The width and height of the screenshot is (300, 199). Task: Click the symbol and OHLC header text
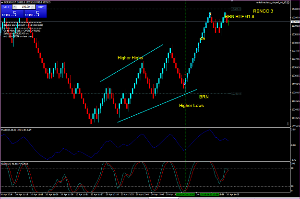[x=27, y=2]
